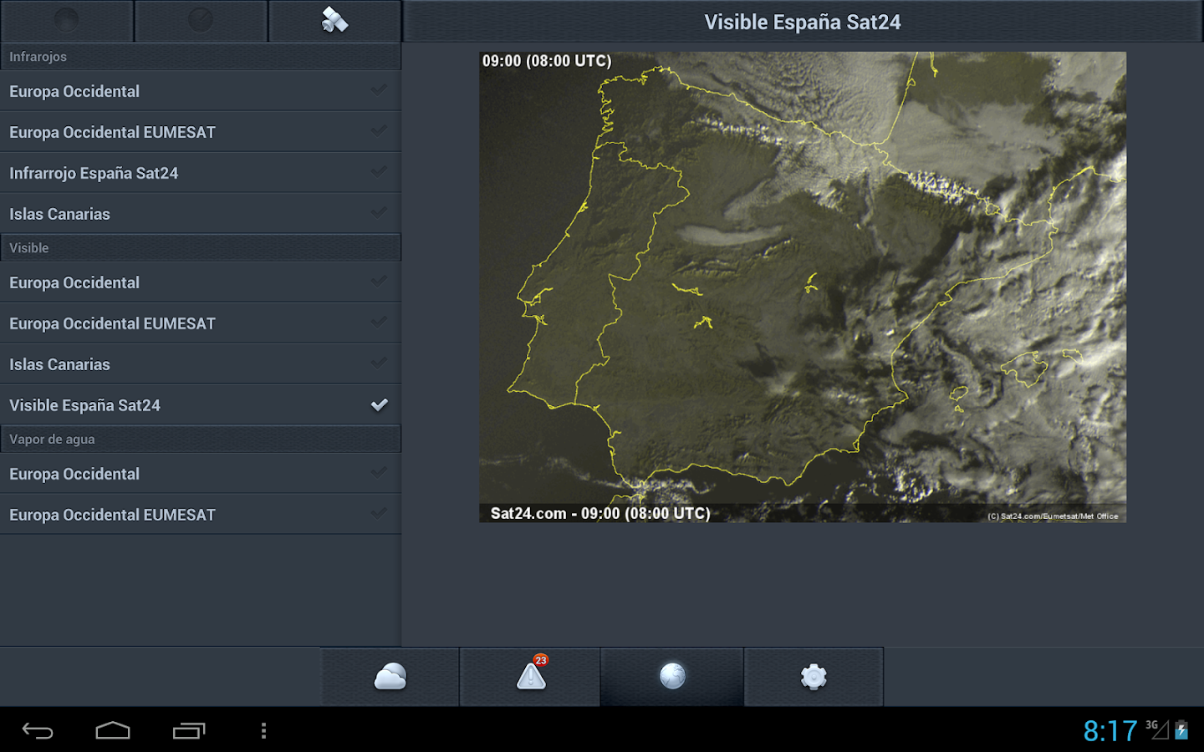Tap the clock forecast tab at the top
The height and width of the screenshot is (752, 1204).
201,22
